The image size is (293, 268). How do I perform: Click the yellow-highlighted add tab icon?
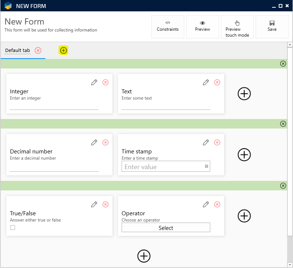(x=64, y=51)
